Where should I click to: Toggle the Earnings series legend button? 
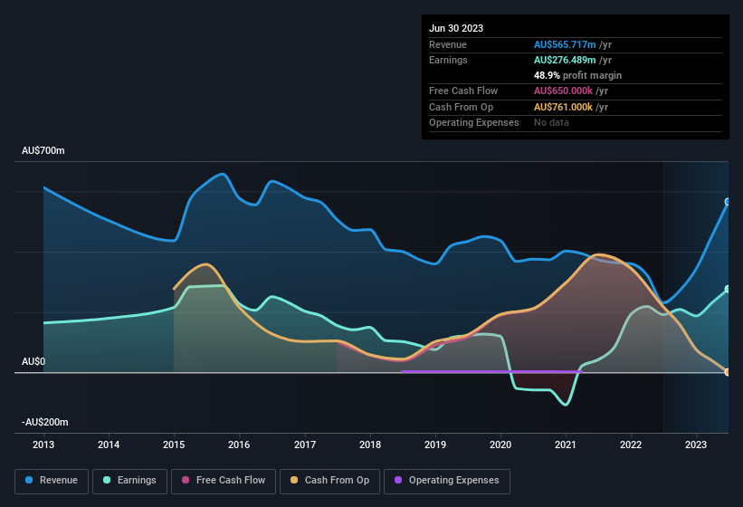coord(129,481)
